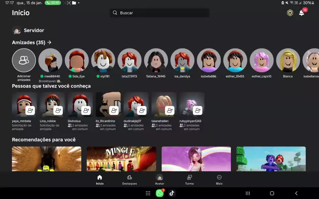Screen dimensions: 319x199
Task: Add yaya_minbela as friend
Action: pos(30,110)
